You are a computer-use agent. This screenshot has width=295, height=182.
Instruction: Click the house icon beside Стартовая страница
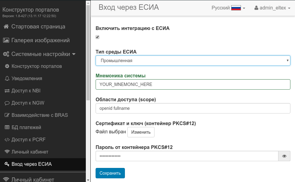[6, 27]
